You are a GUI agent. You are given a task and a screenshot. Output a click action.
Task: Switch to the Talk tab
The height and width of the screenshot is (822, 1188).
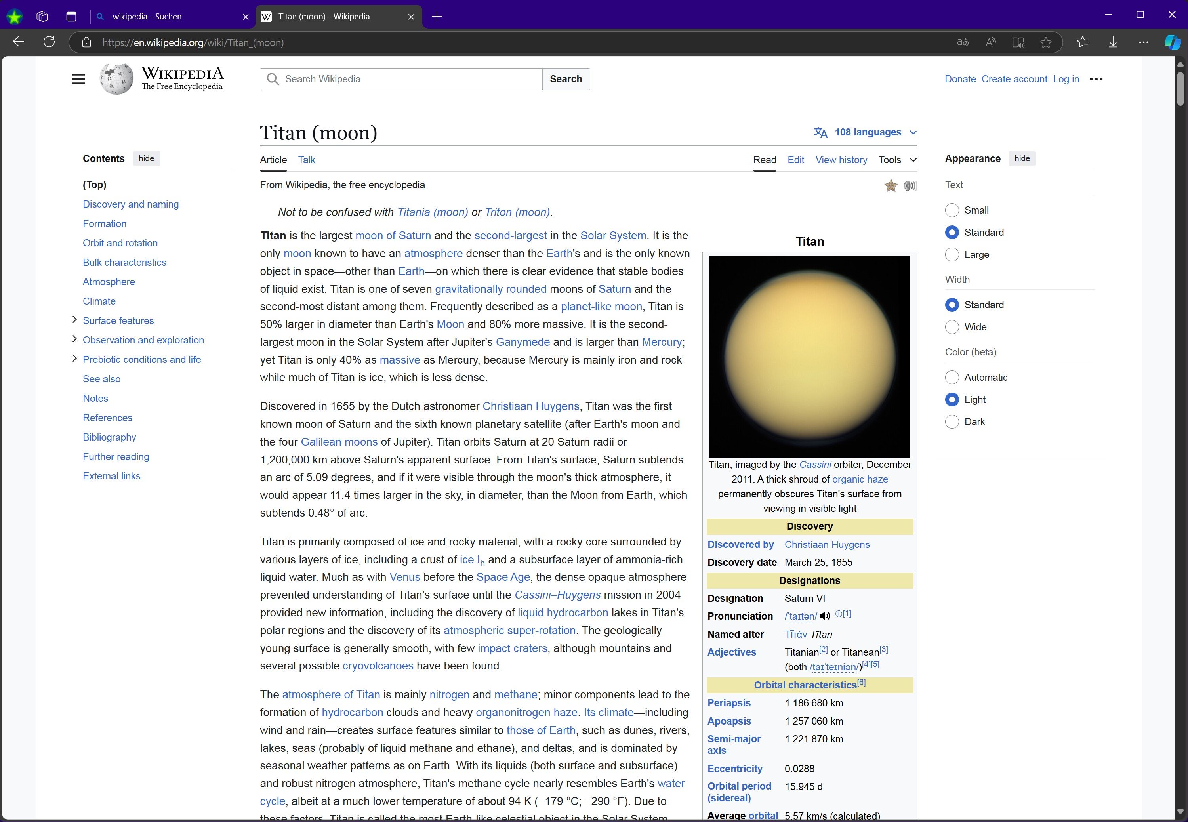coord(306,160)
